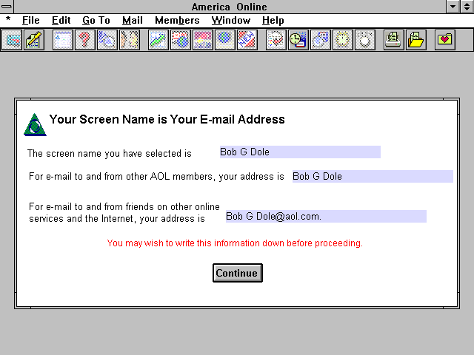
Task: Click the title bar restore double-arrow
Action: (x=467, y=7)
